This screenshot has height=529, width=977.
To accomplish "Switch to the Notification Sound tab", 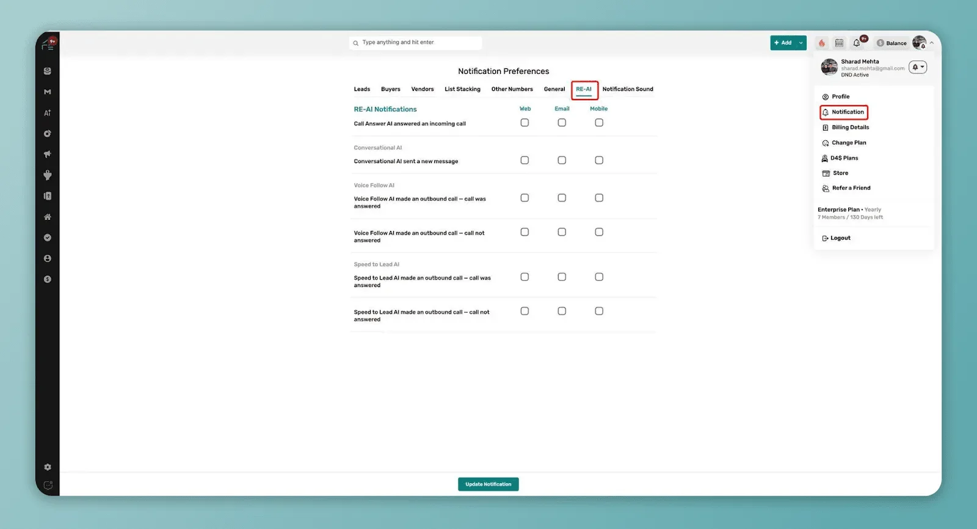I will click(628, 89).
